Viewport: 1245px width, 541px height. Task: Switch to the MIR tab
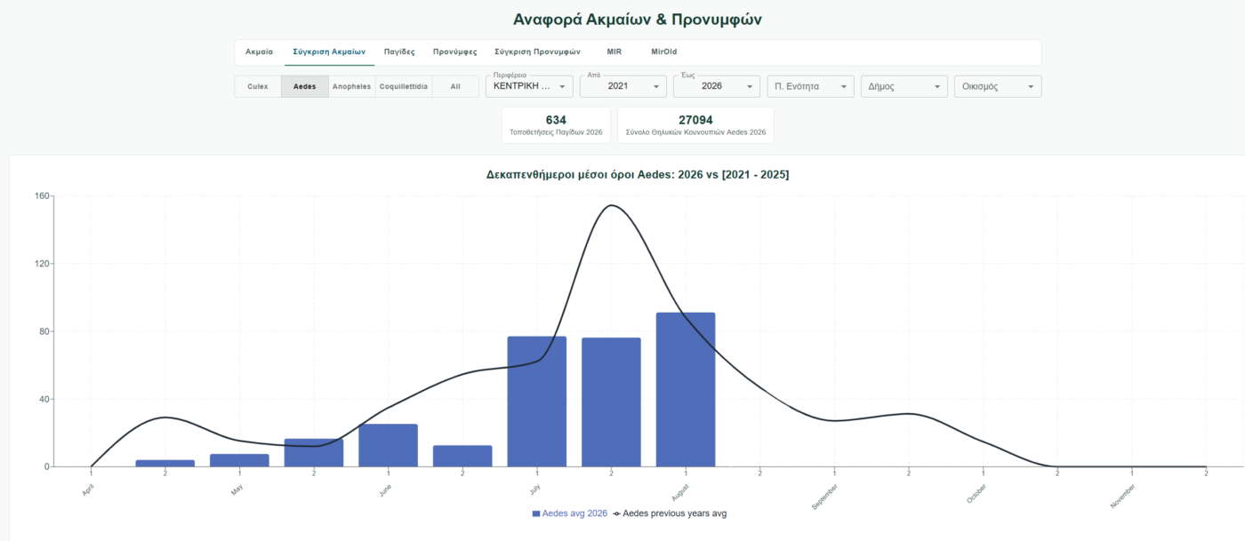point(614,52)
